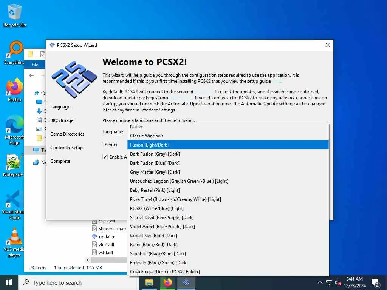Click zlib1.dll file icon in Explorer
387x290 pixels.
[94, 244]
